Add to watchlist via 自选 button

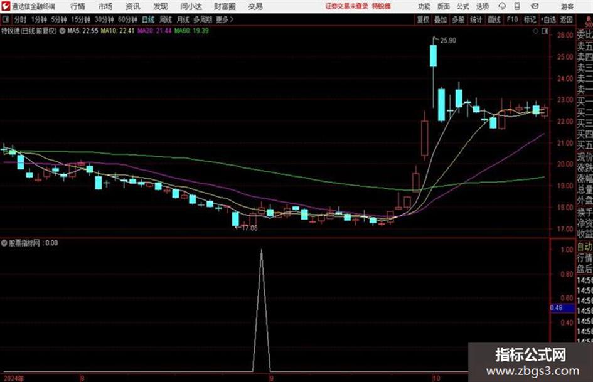point(548,19)
